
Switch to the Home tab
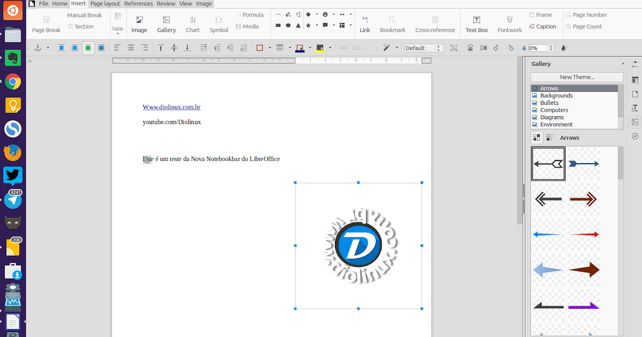pos(60,4)
